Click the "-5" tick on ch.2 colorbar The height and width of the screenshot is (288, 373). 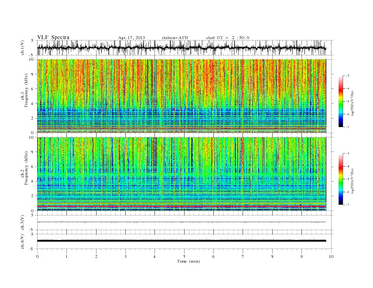pyautogui.click(x=347, y=179)
